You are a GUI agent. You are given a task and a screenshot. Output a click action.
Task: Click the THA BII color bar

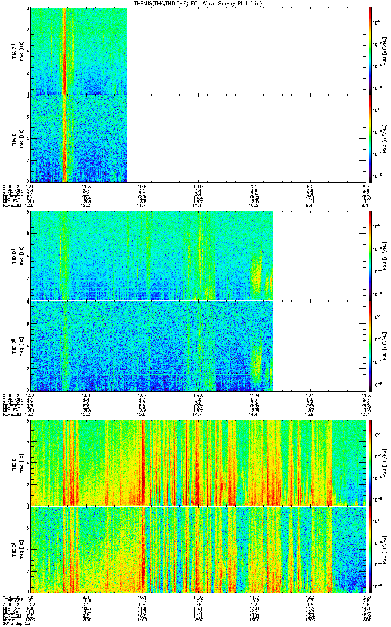click(370, 138)
